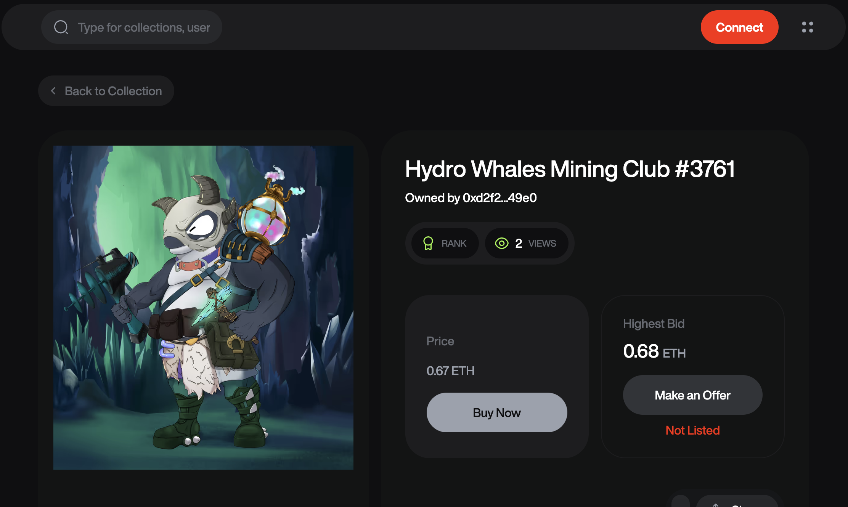
Task: Open the four-dot grid menu
Action: coord(807,27)
